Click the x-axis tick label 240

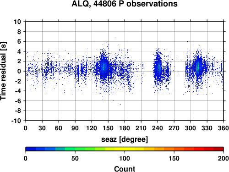158,128
